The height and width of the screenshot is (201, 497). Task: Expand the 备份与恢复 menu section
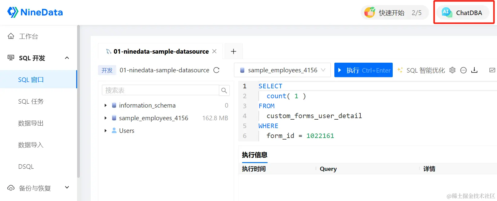(x=67, y=188)
